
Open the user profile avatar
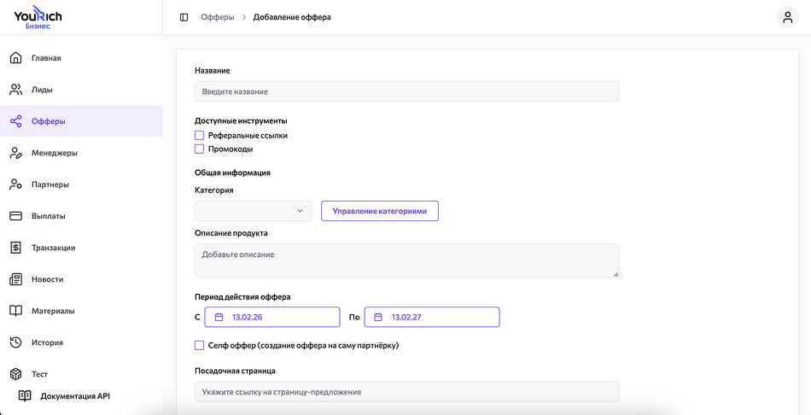(x=787, y=17)
